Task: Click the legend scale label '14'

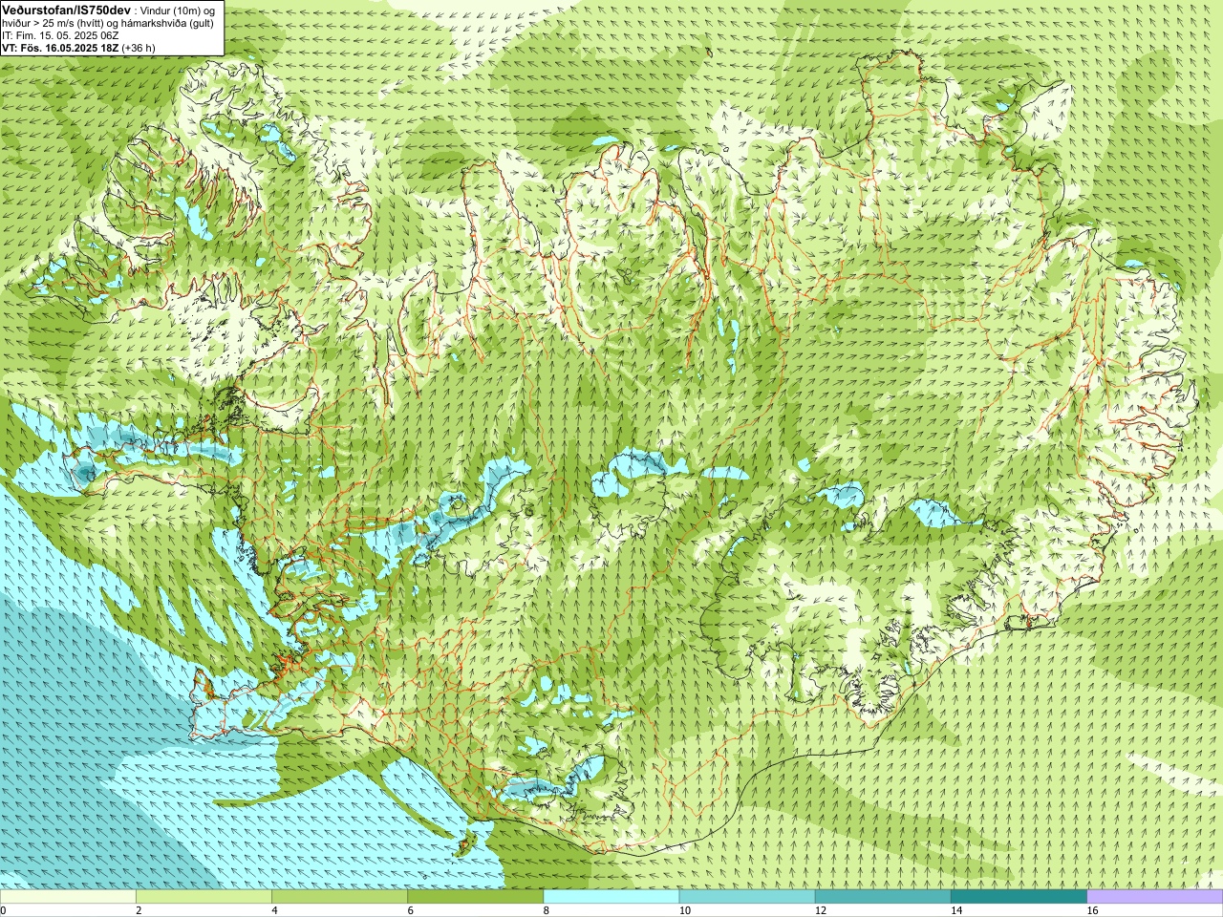Action: pos(956,910)
